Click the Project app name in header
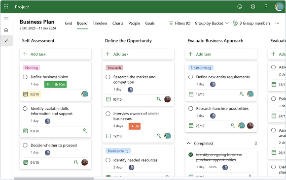 22,7
